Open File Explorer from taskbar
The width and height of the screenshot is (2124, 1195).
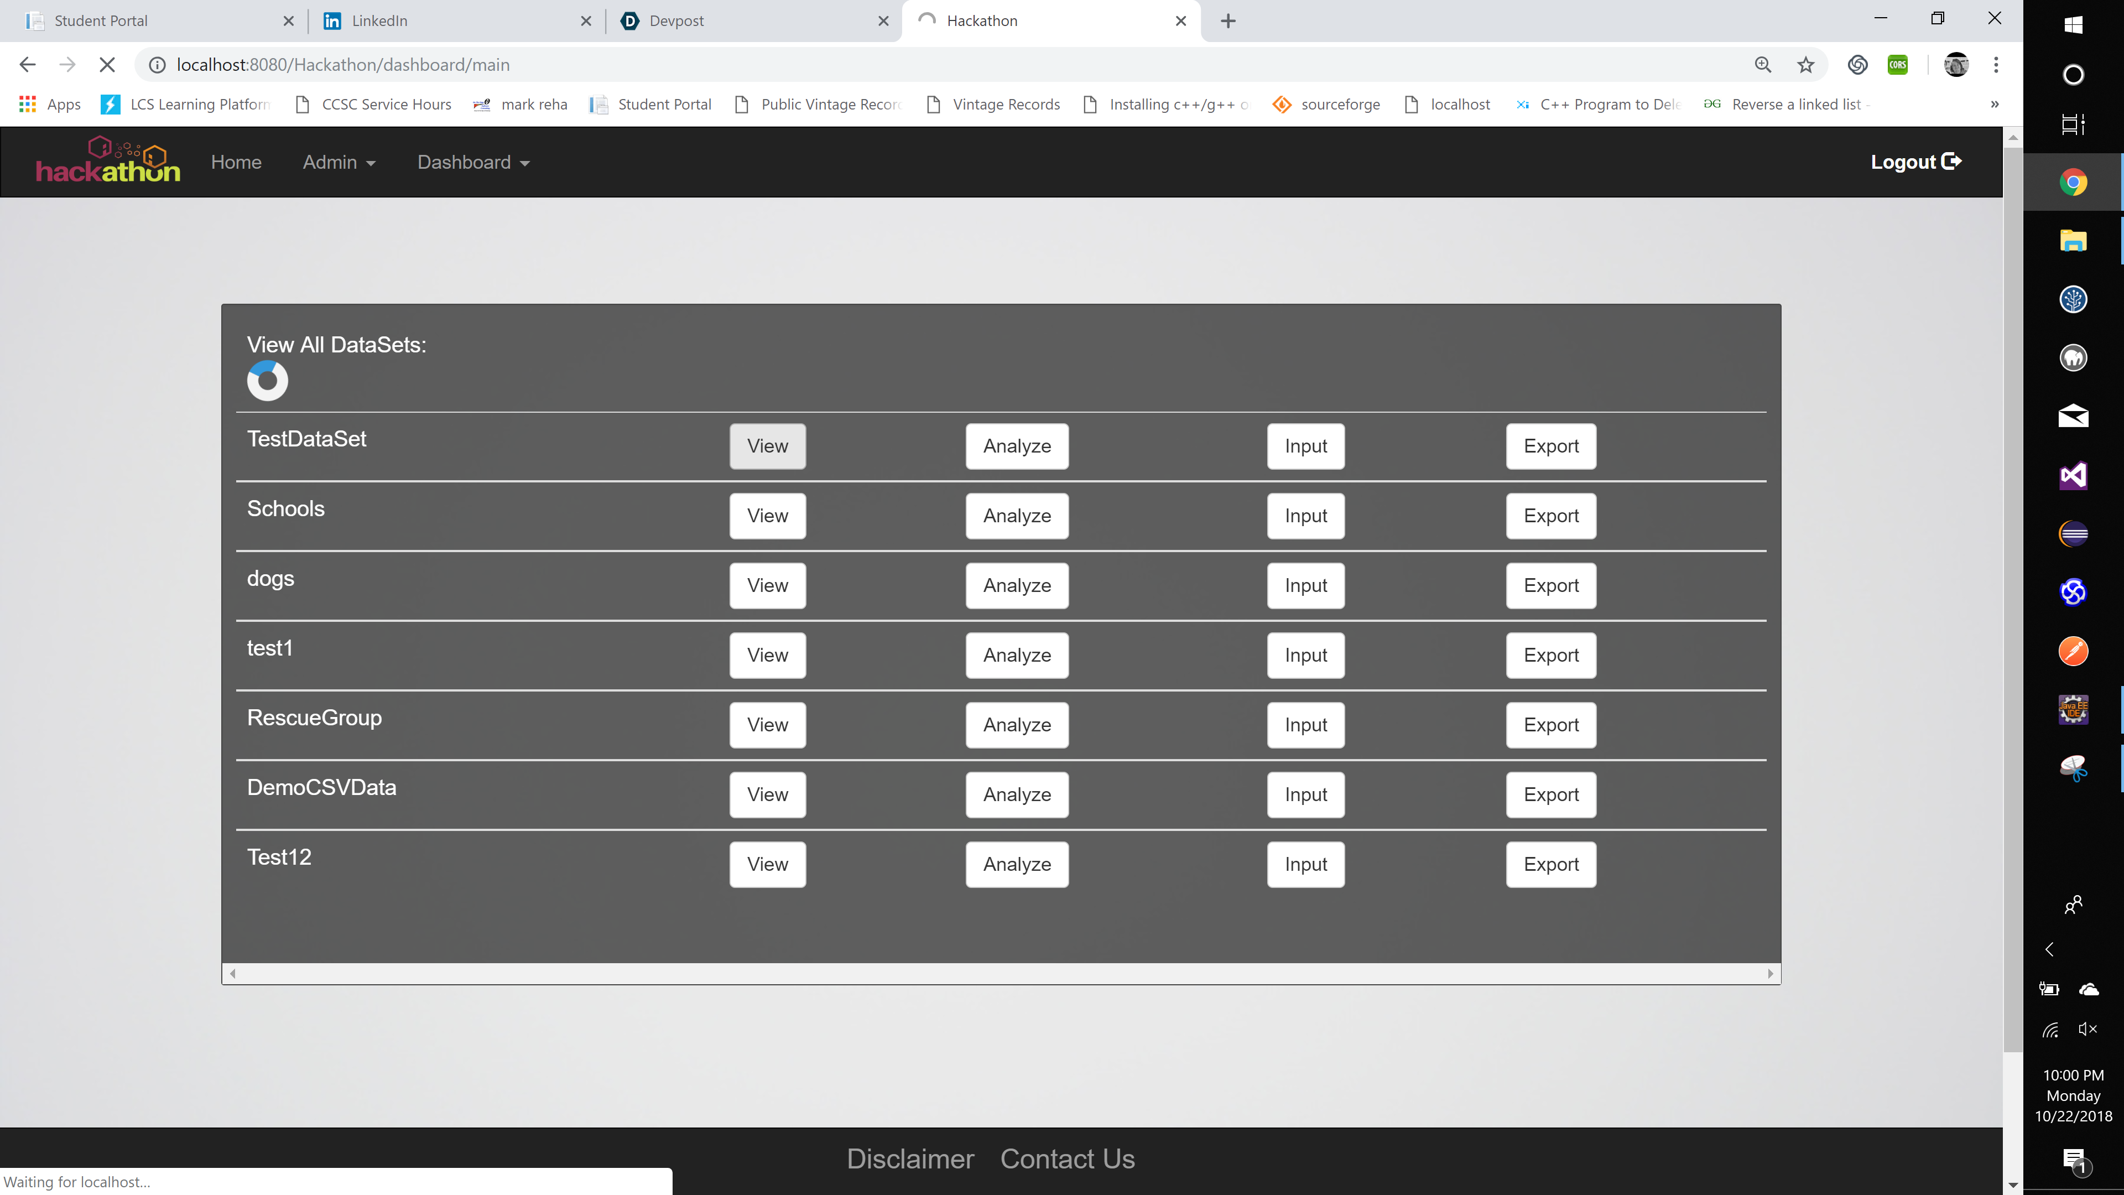[x=2073, y=241]
